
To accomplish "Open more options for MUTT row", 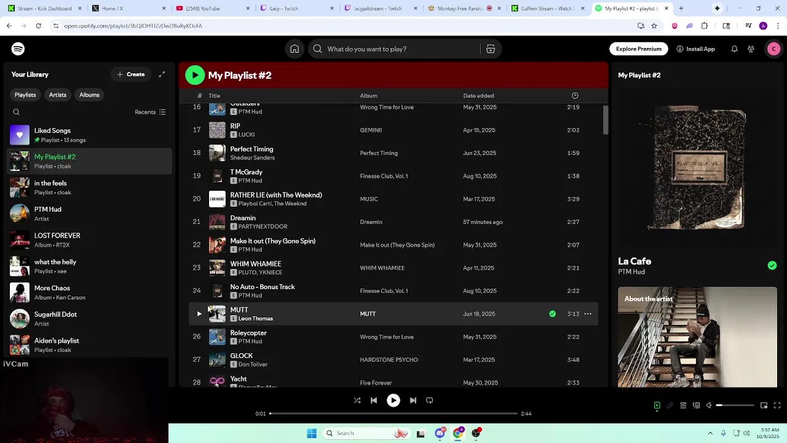I will 588,314.
